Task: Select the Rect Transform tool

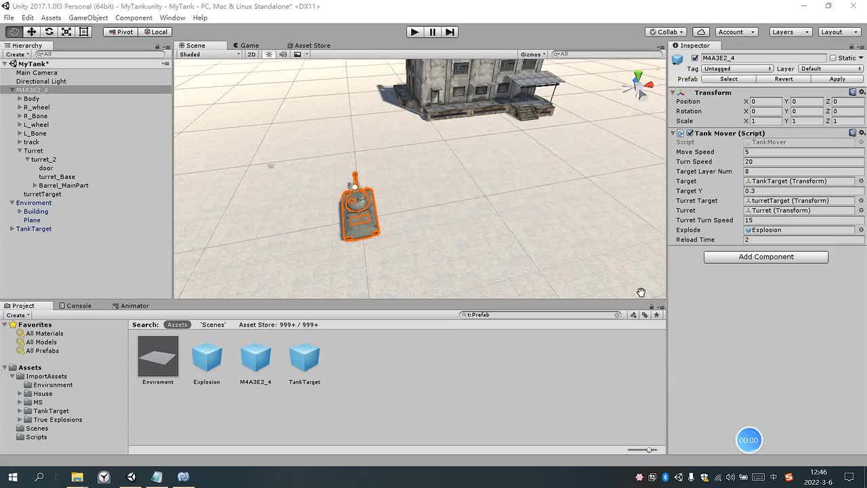Action: (x=84, y=32)
